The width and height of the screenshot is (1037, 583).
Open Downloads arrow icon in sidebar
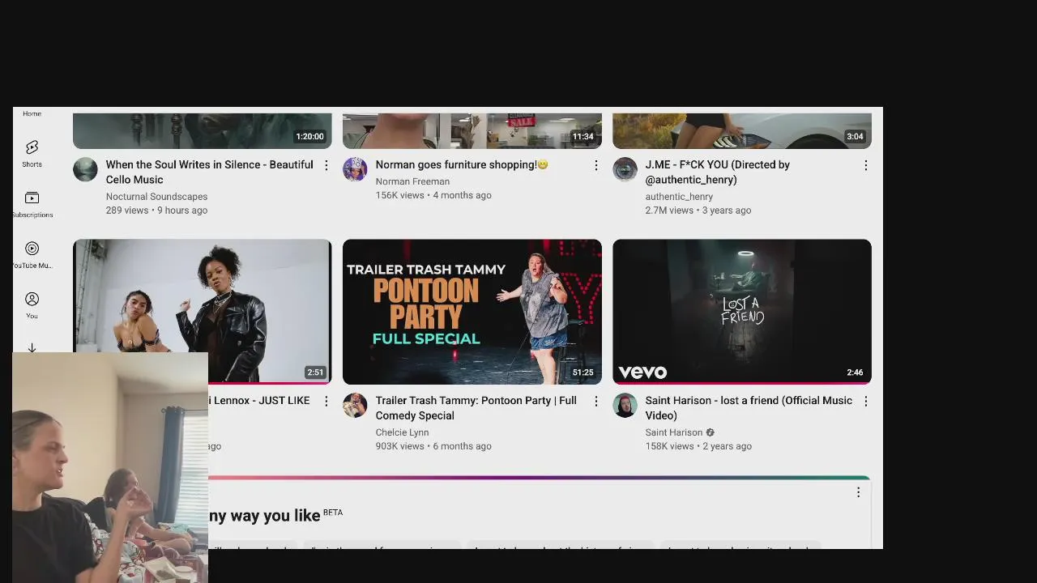click(32, 347)
